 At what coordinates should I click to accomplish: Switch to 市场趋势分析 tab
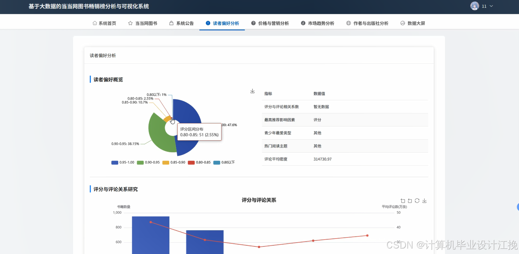tap(318, 23)
